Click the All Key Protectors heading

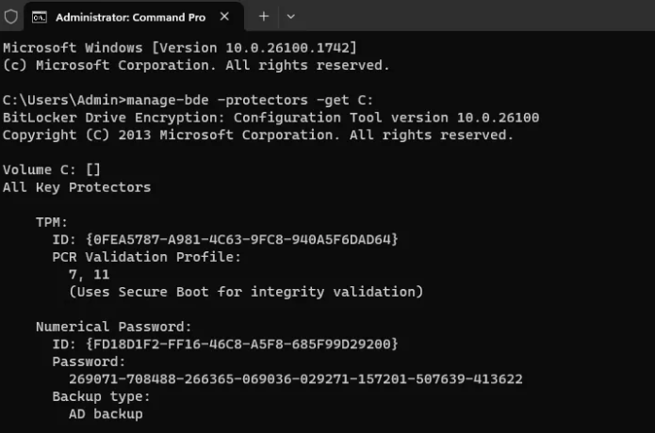pyautogui.click(x=76, y=186)
